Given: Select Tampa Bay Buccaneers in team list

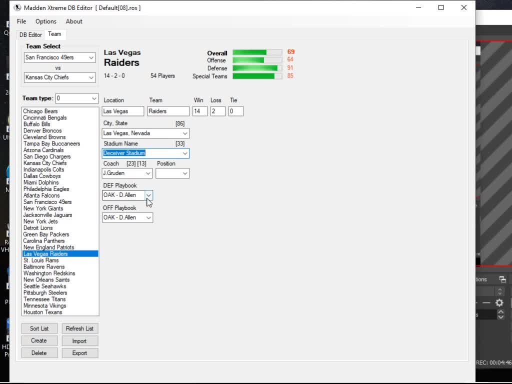Looking at the screenshot, I should point(60,143).
